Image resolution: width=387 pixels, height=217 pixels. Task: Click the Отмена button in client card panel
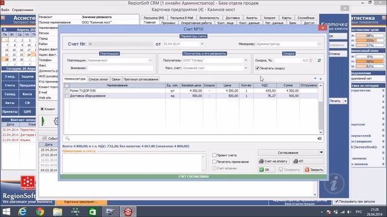(x=337, y=54)
